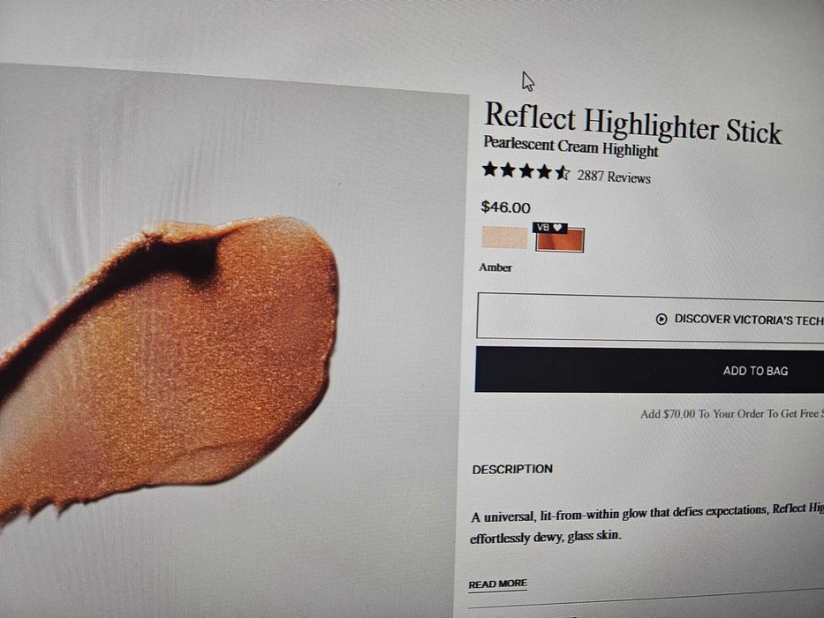
Task: Click the Add To Bag button
Action: coord(649,370)
